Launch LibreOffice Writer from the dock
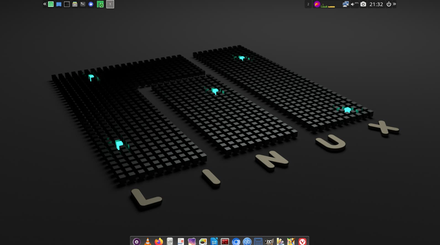 click(214, 242)
